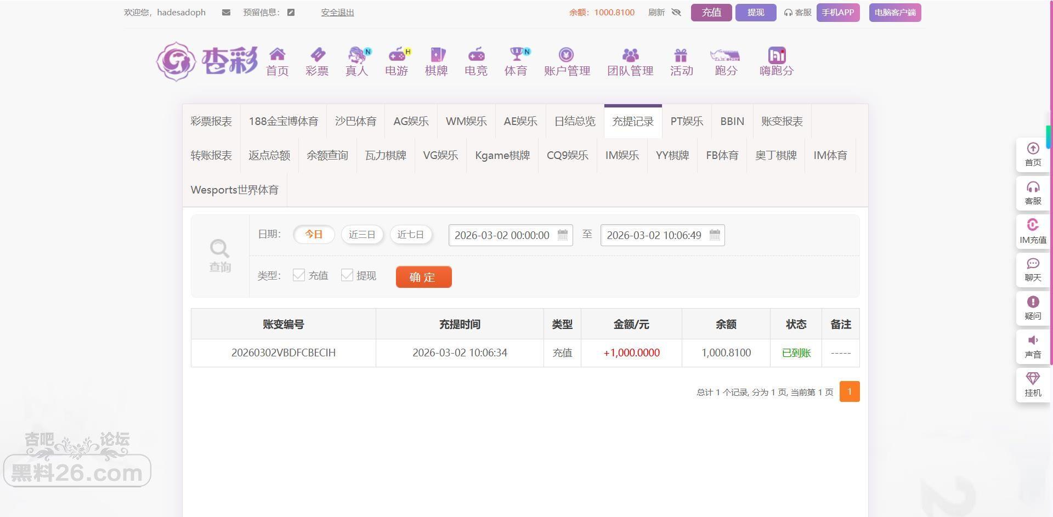Viewport: 1053px width, 517px height.
Task: Click the 安全退出 logout link
Action: coord(337,13)
